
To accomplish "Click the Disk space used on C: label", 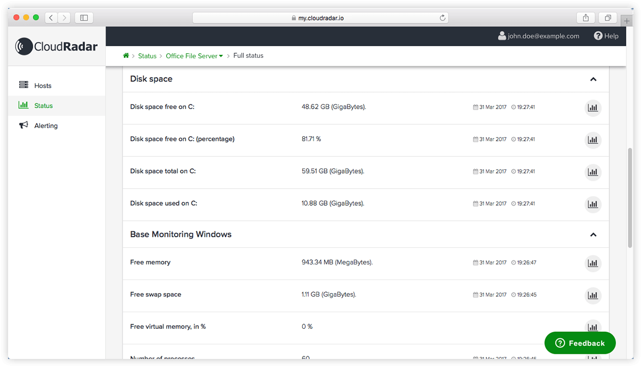I will tap(164, 203).
